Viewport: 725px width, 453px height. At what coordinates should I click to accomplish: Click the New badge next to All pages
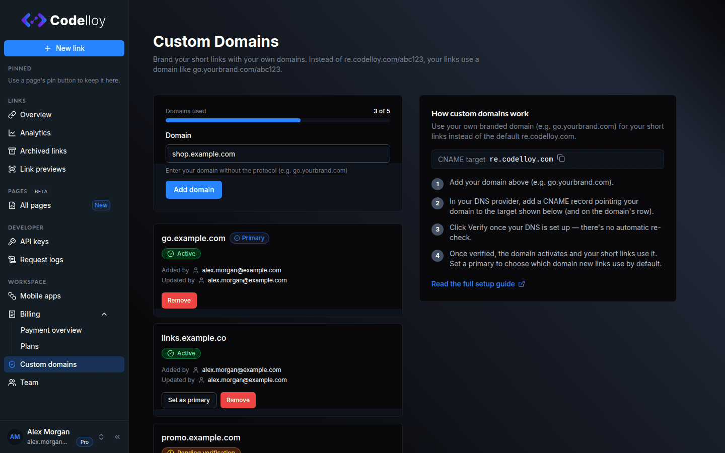click(101, 205)
